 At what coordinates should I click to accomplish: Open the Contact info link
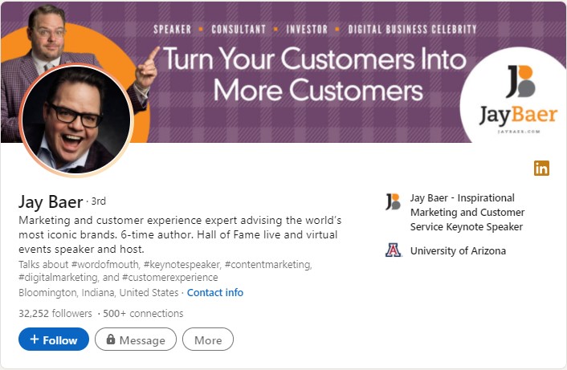215,292
